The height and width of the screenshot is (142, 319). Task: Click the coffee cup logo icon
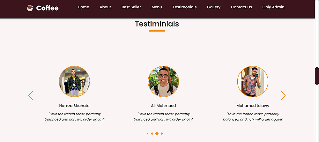[30, 8]
